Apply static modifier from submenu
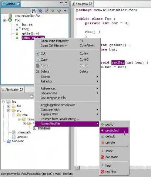Image resolution: width=151 pixels, height=177 pixels. click(x=114, y=151)
